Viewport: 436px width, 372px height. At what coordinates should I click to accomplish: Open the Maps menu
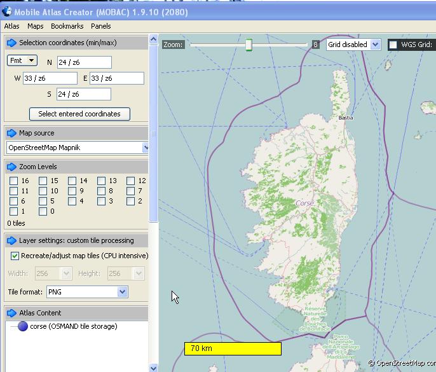[36, 26]
